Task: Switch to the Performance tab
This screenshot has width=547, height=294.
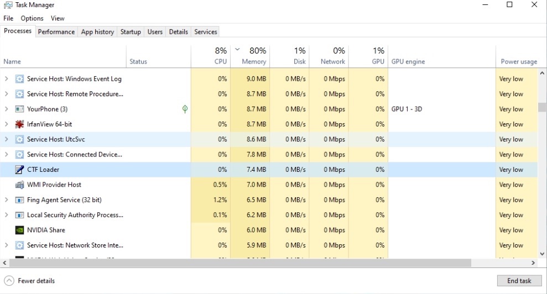Action: [x=56, y=32]
